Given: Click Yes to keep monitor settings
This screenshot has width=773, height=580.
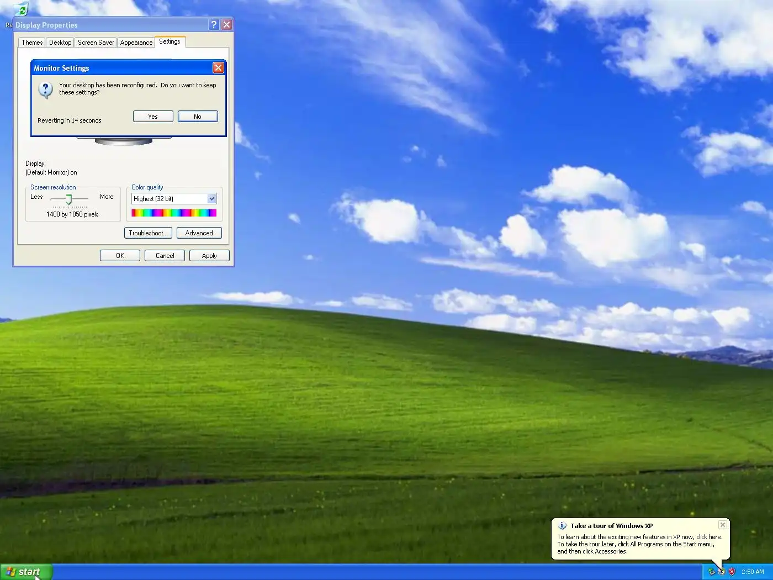Looking at the screenshot, I should click(x=153, y=117).
